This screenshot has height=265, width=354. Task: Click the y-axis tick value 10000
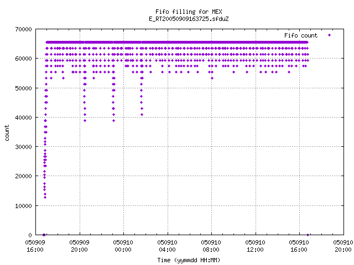[x=23, y=206]
